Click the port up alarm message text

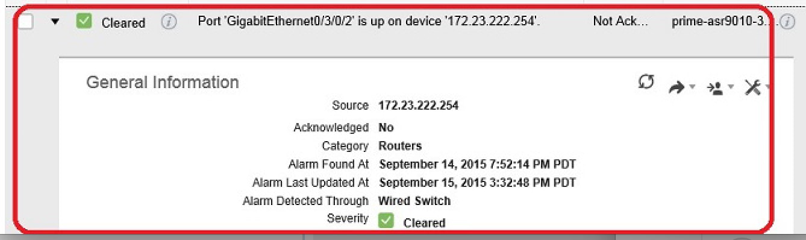(x=369, y=22)
